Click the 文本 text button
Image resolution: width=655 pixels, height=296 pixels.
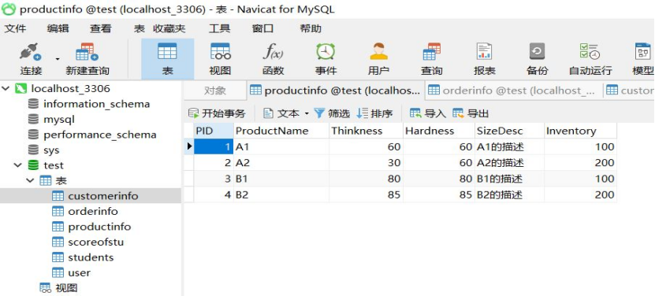[x=281, y=113]
